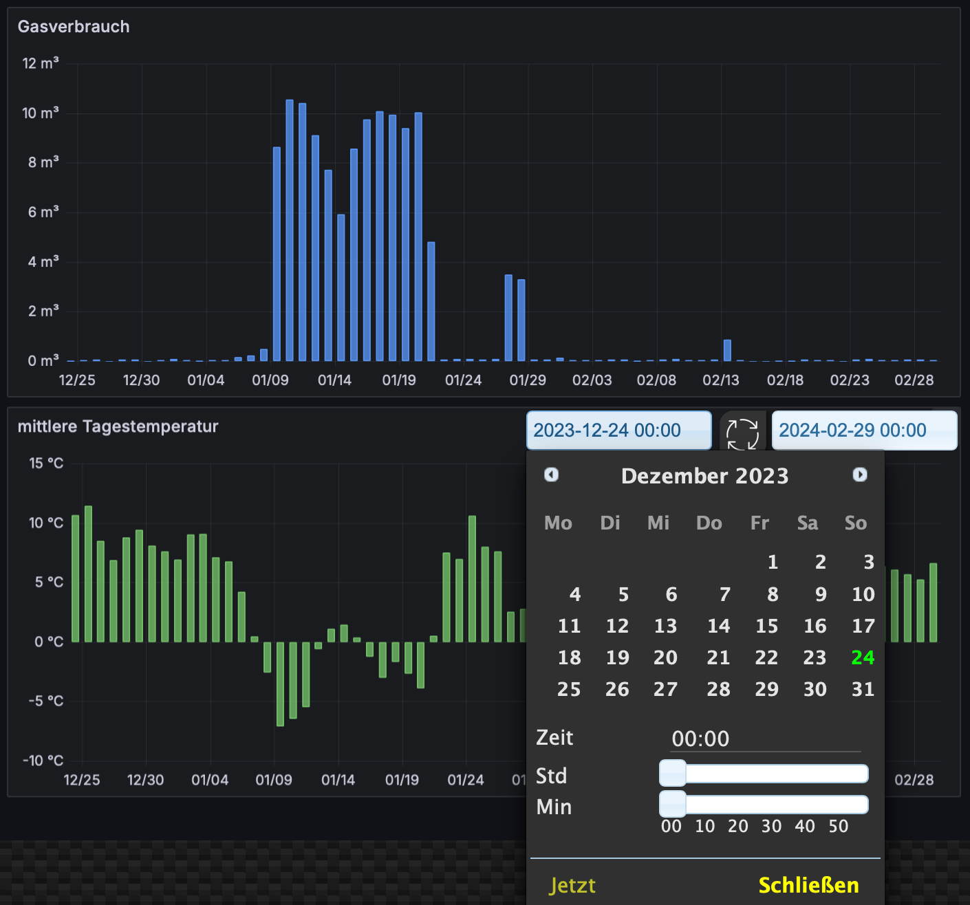Click the Std hour slider handle

click(673, 774)
